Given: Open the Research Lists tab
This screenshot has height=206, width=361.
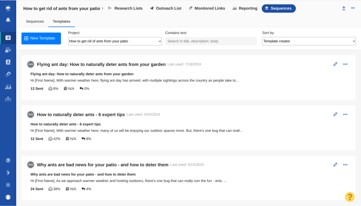Looking at the screenshot, I should 125,8.
